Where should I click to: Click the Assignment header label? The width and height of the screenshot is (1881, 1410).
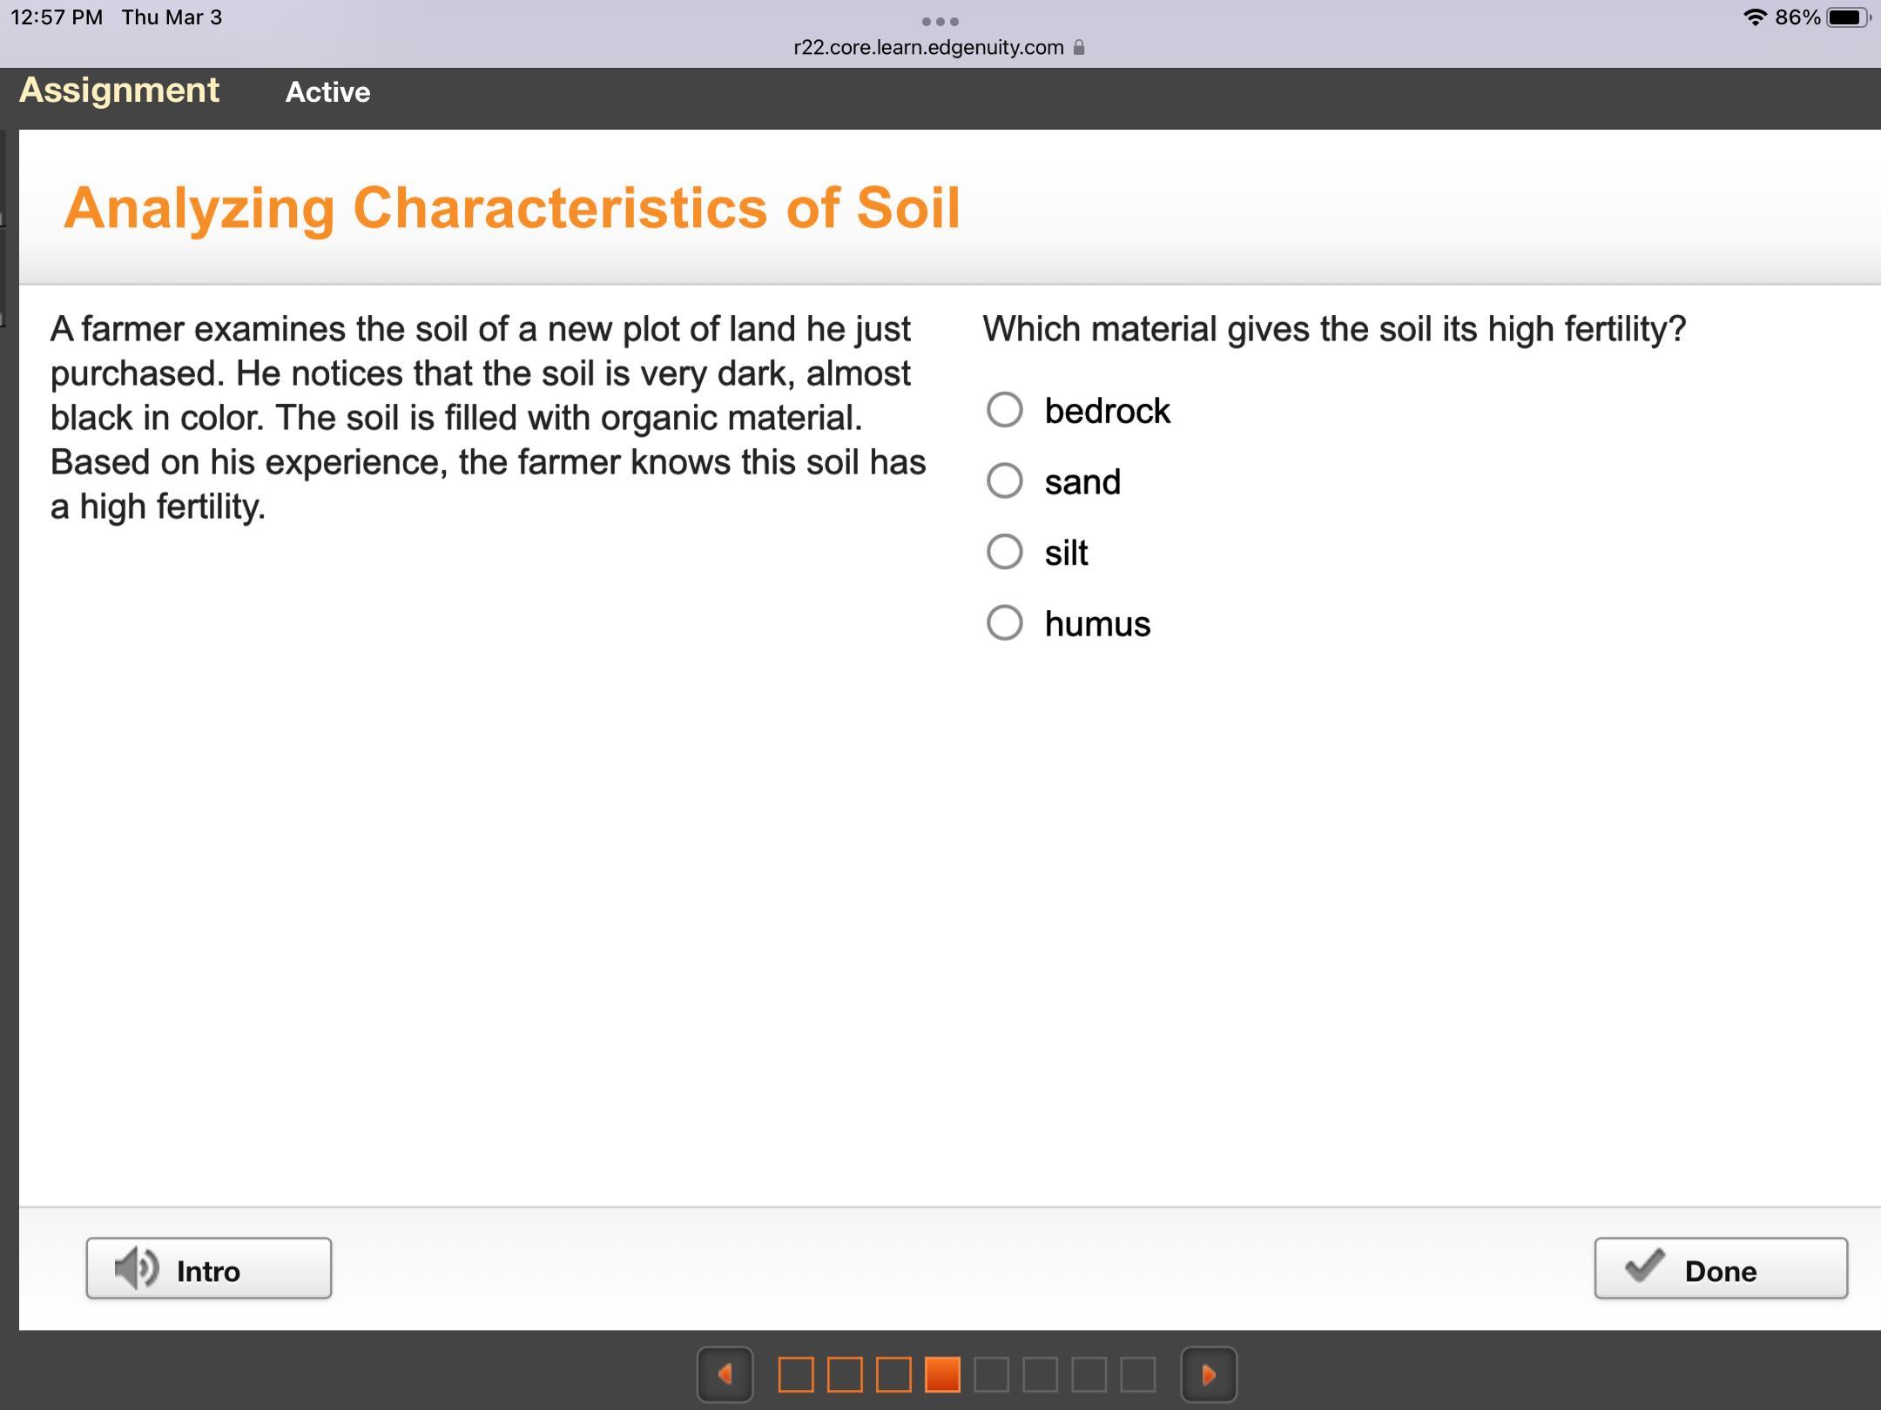click(119, 91)
